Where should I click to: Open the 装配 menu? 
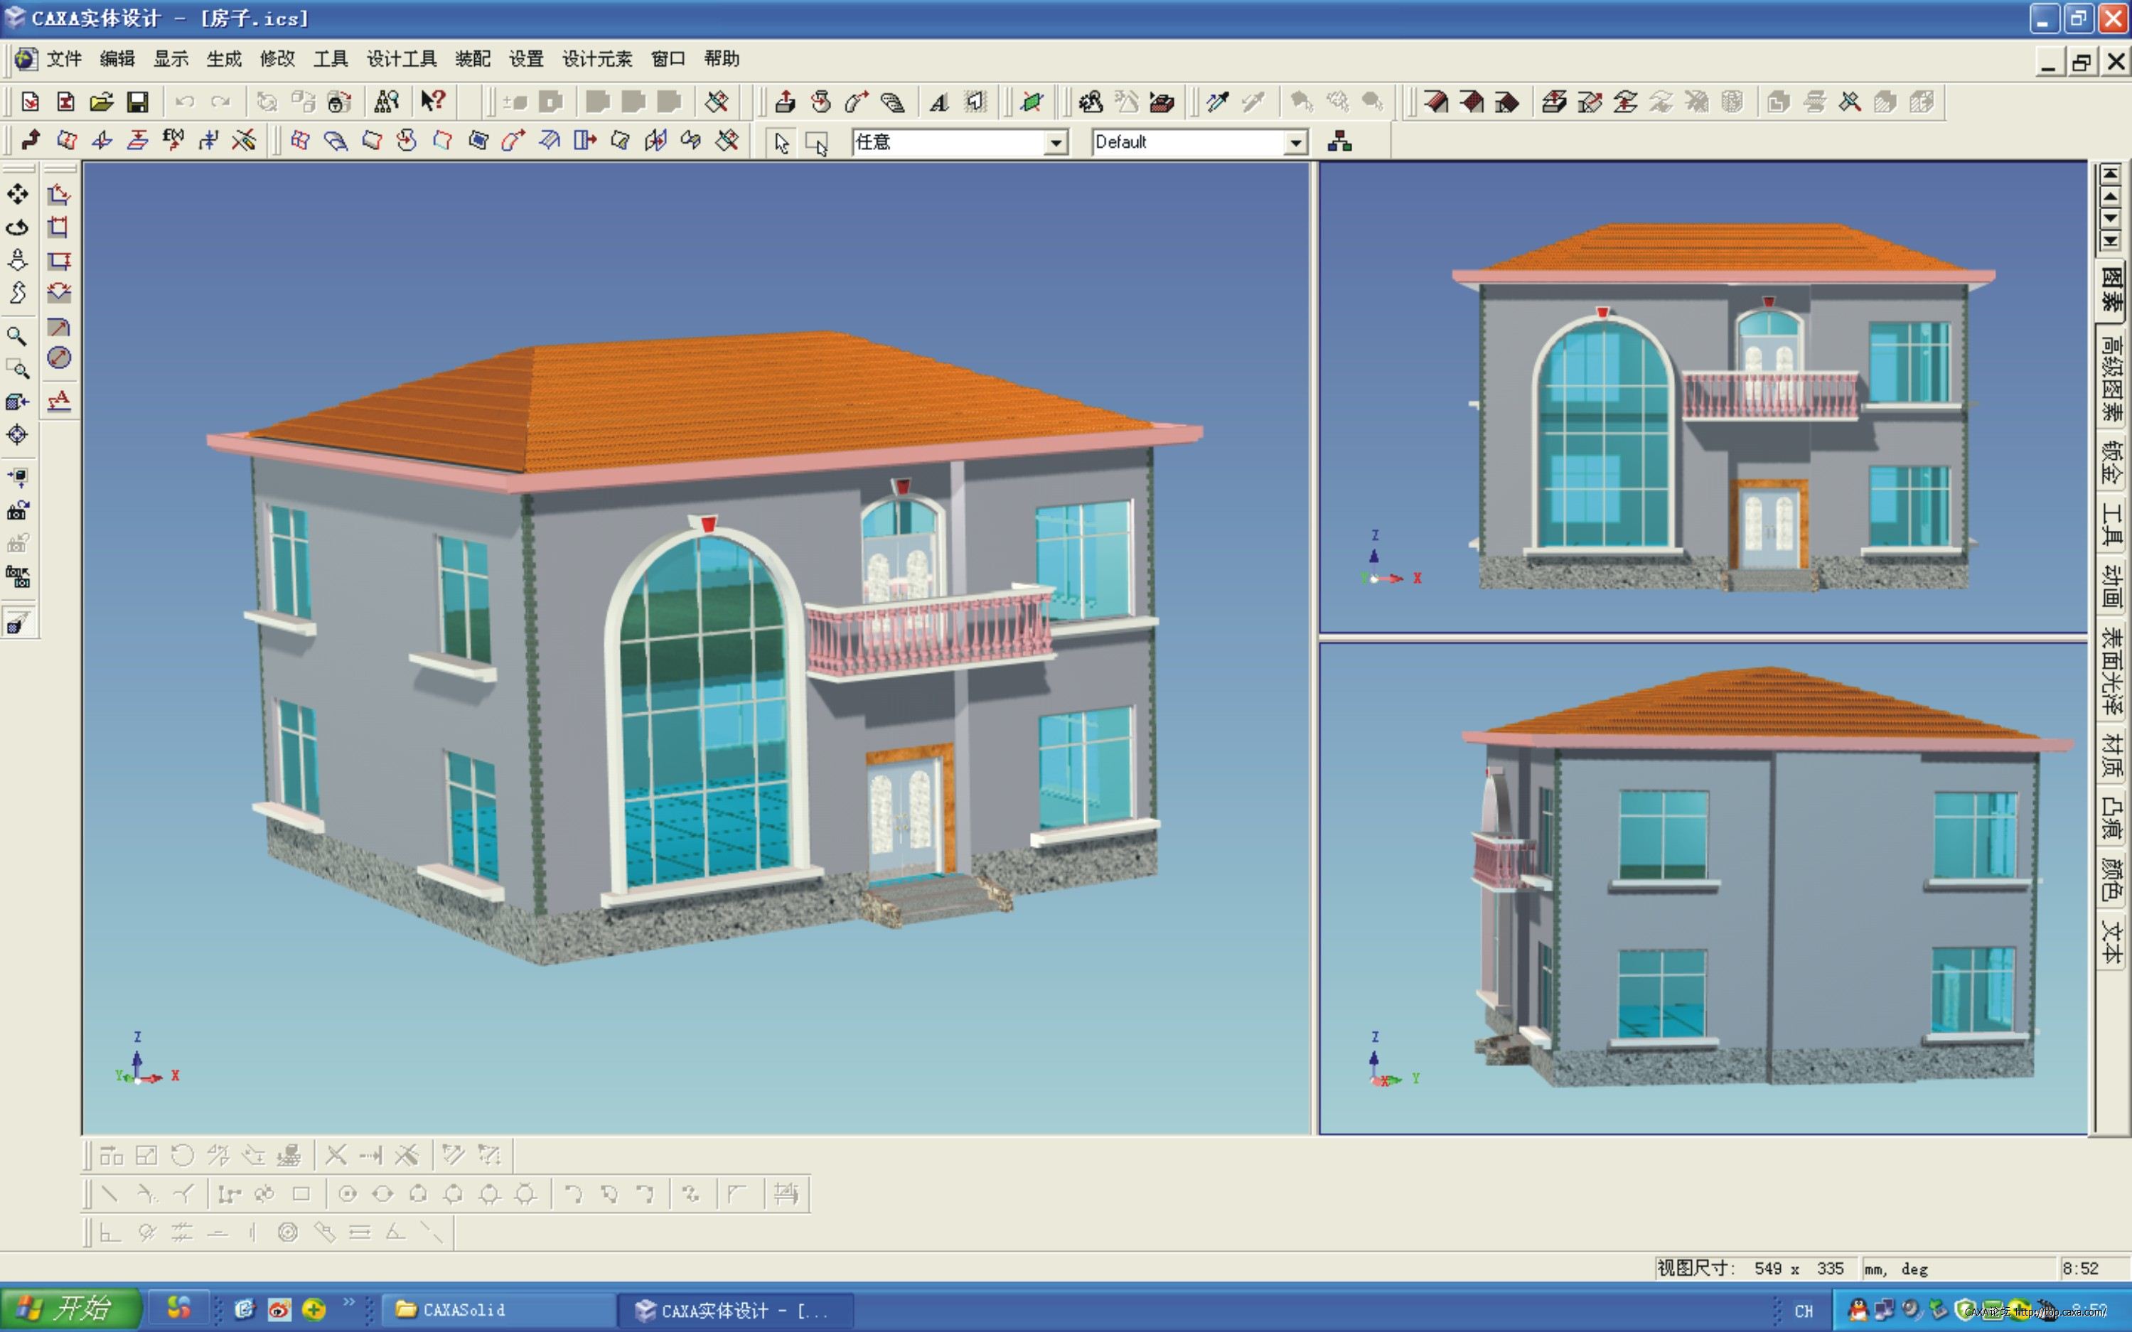pyautogui.click(x=473, y=59)
